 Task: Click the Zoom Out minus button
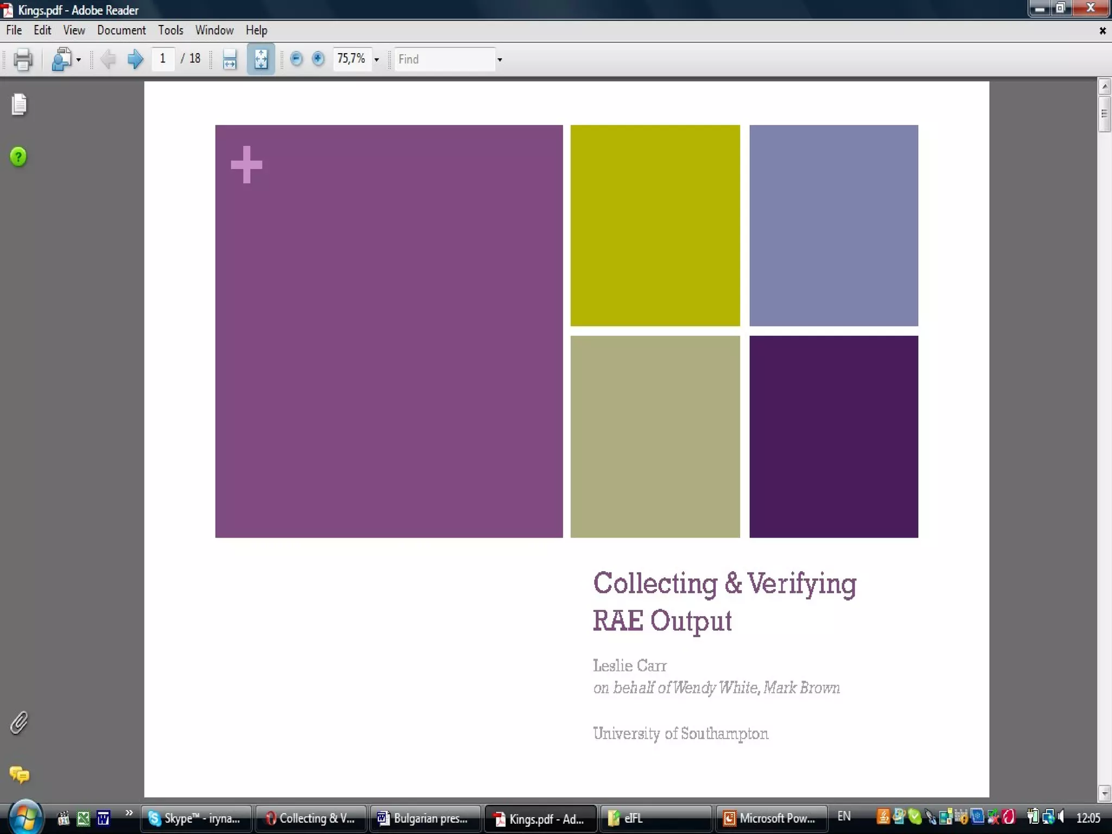296,59
